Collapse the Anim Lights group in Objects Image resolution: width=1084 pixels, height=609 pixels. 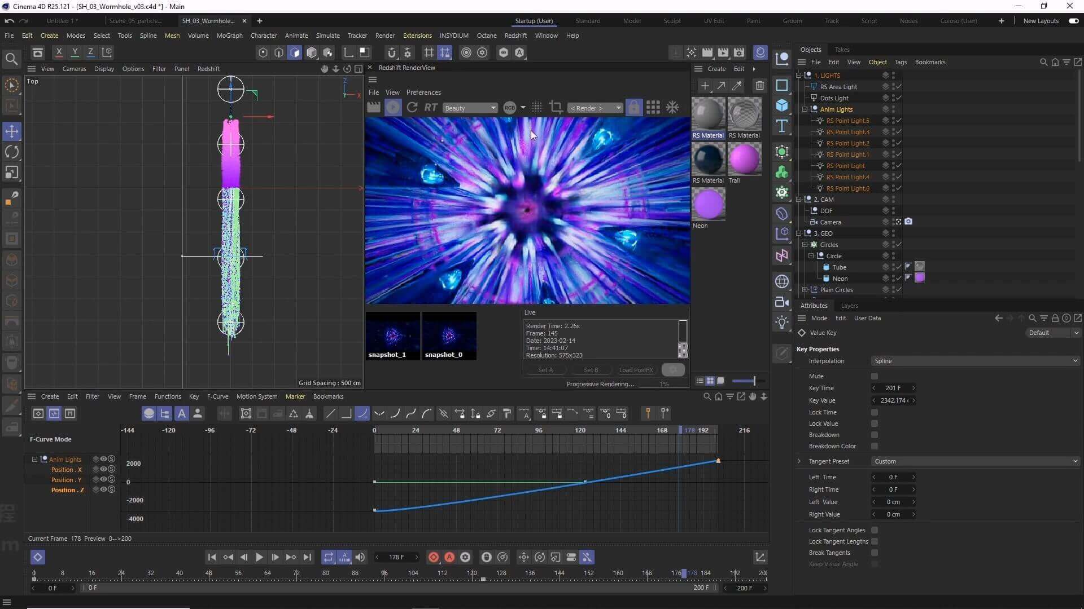click(805, 109)
